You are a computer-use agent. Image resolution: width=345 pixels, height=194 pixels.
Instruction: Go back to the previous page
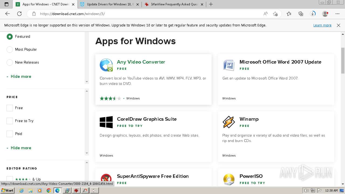point(8,14)
